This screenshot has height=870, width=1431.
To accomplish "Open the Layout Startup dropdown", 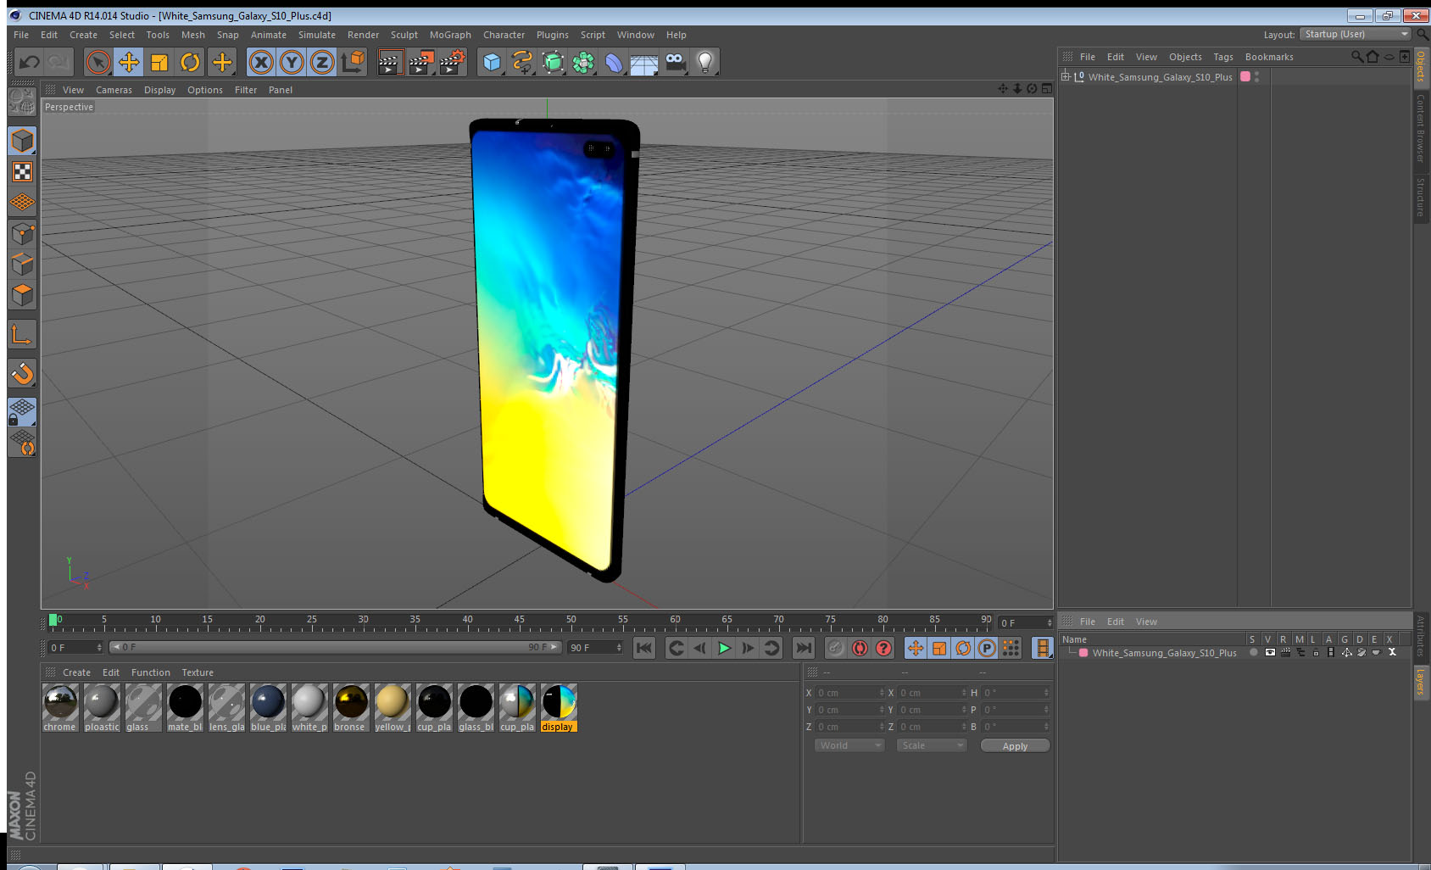I will pos(1356,34).
